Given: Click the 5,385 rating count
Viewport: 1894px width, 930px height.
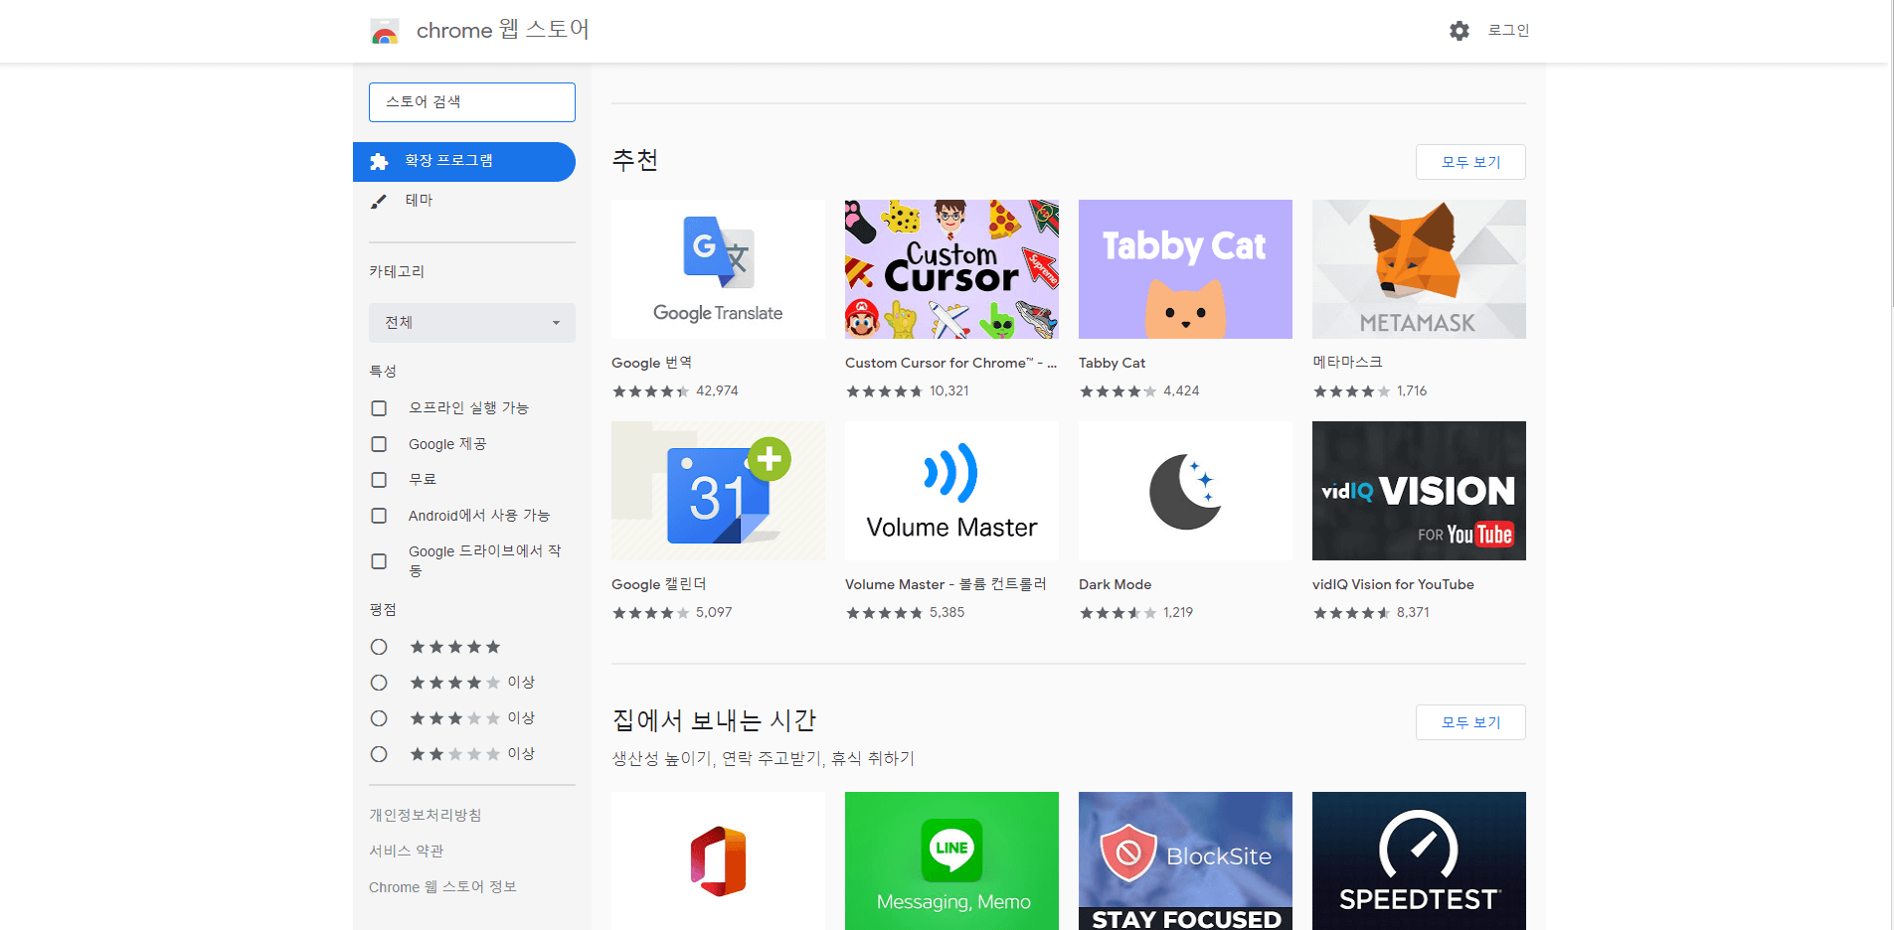Looking at the screenshot, I should click(947, 613).
